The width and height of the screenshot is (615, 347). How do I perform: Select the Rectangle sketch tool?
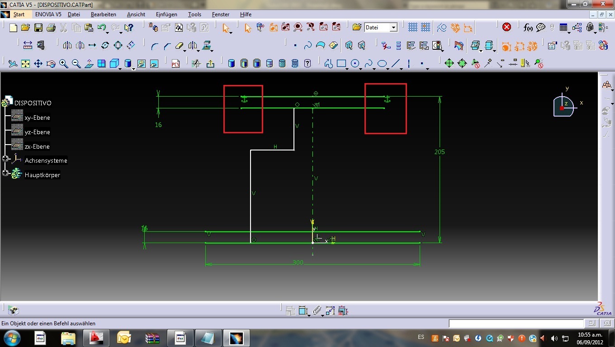tap(341, 64)
